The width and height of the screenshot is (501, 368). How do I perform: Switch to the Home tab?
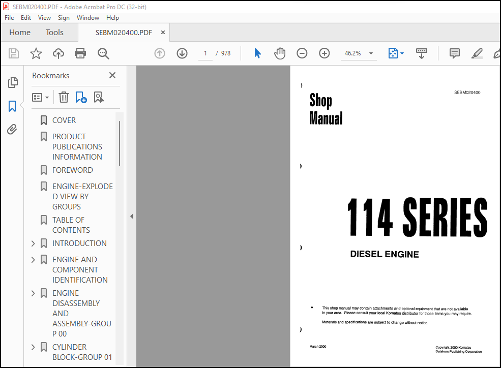[x=20, y=32]
